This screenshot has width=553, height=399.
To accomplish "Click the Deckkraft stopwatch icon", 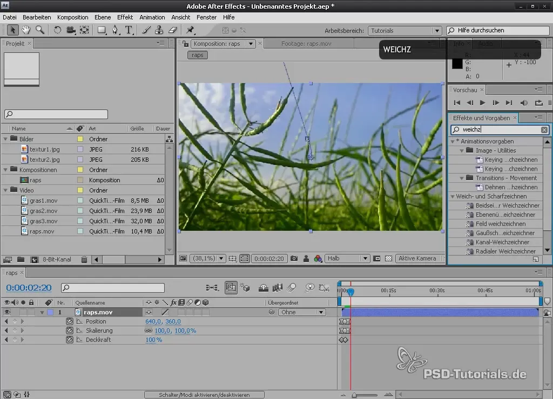I will 70,340.
